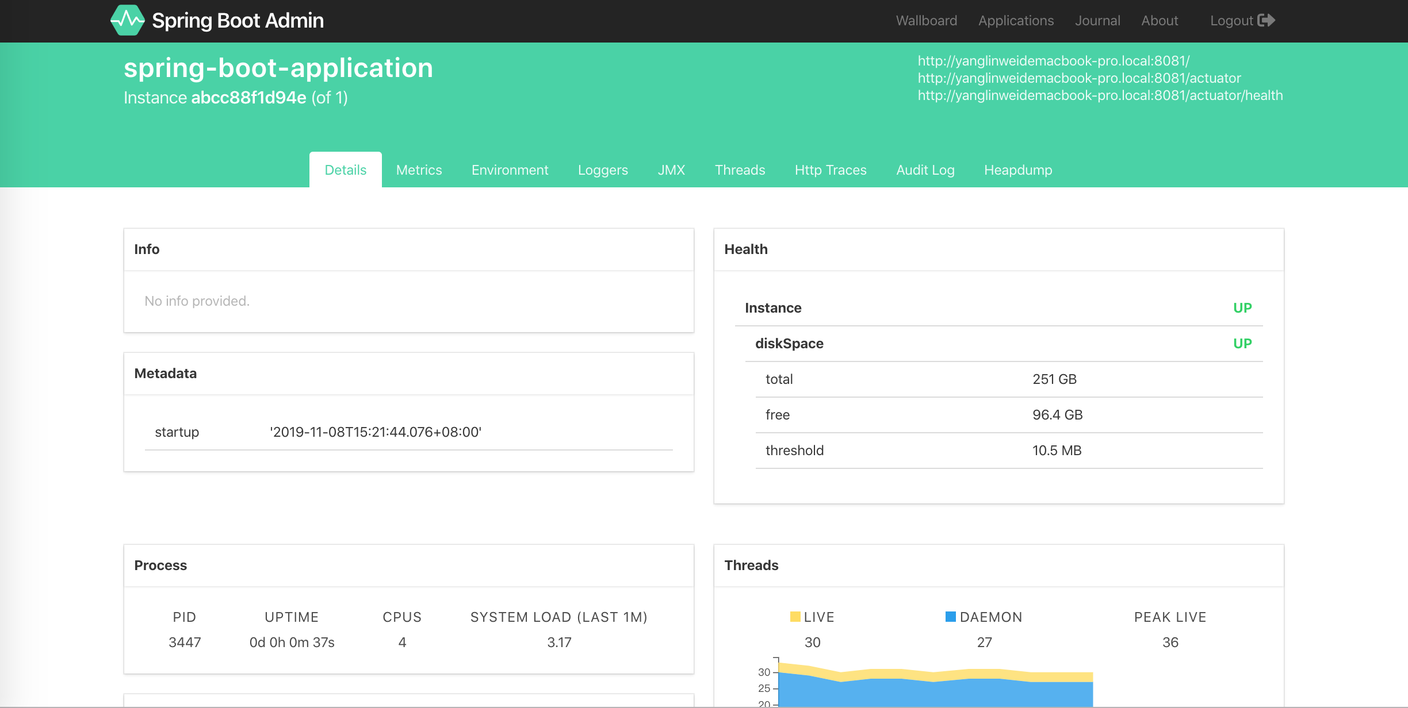Viewport: 1408px width, 708px height.
Task: Click instance ID abcc88f1d94e
Action: pyautogui.click(x=248, y=97)
